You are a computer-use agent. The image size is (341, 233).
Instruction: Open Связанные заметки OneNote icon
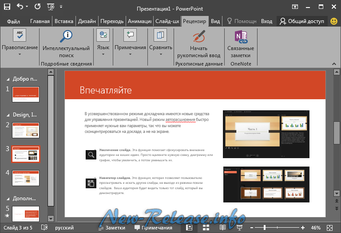pos(240,36)
